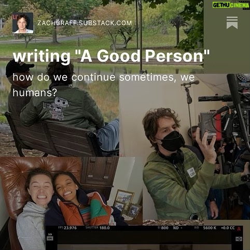Click the SHUTTER 180.0 readout
The image size is (250, 250).
(98, 228)
